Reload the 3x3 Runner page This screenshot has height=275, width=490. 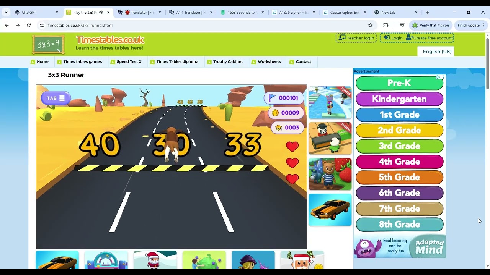(29, 25)
